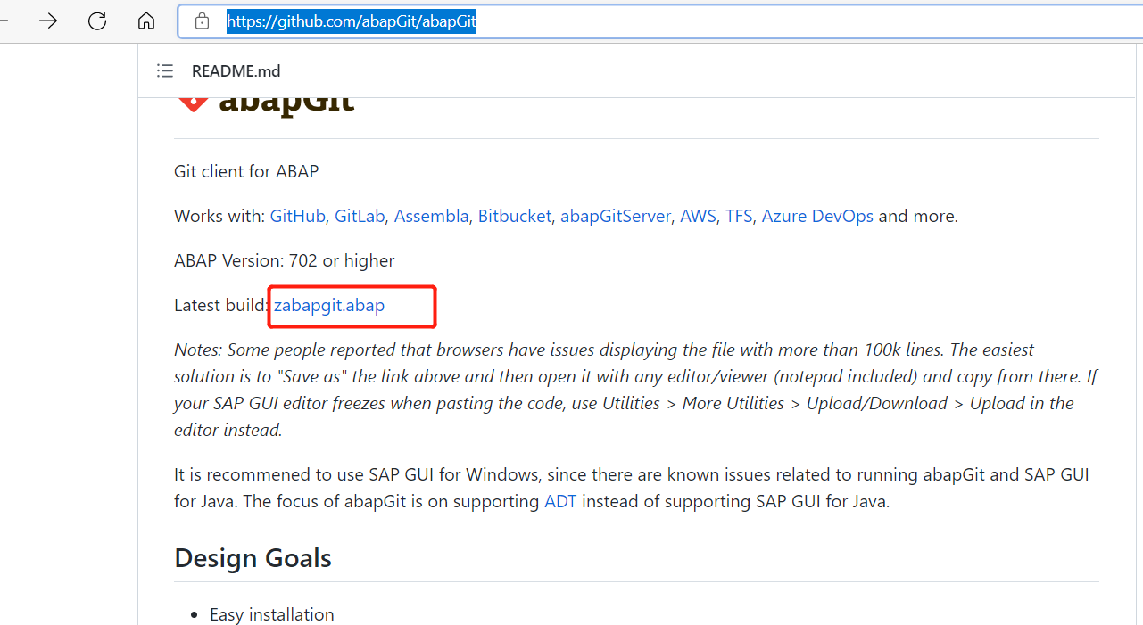The image size is (1143, 625).
Task: Click the padlock icon in the address bar
Action: click(x=202, y=21)
